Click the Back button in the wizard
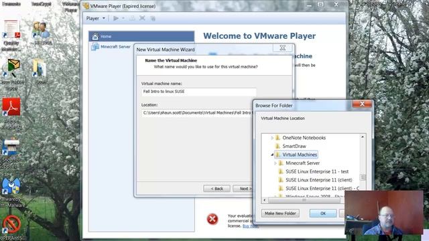 click(x=217, y=189)
